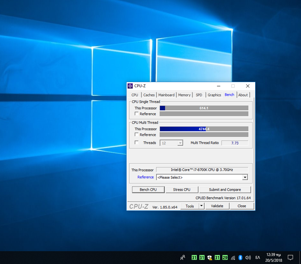Click the single thread score bar showing 614.1

pos(204,108)
